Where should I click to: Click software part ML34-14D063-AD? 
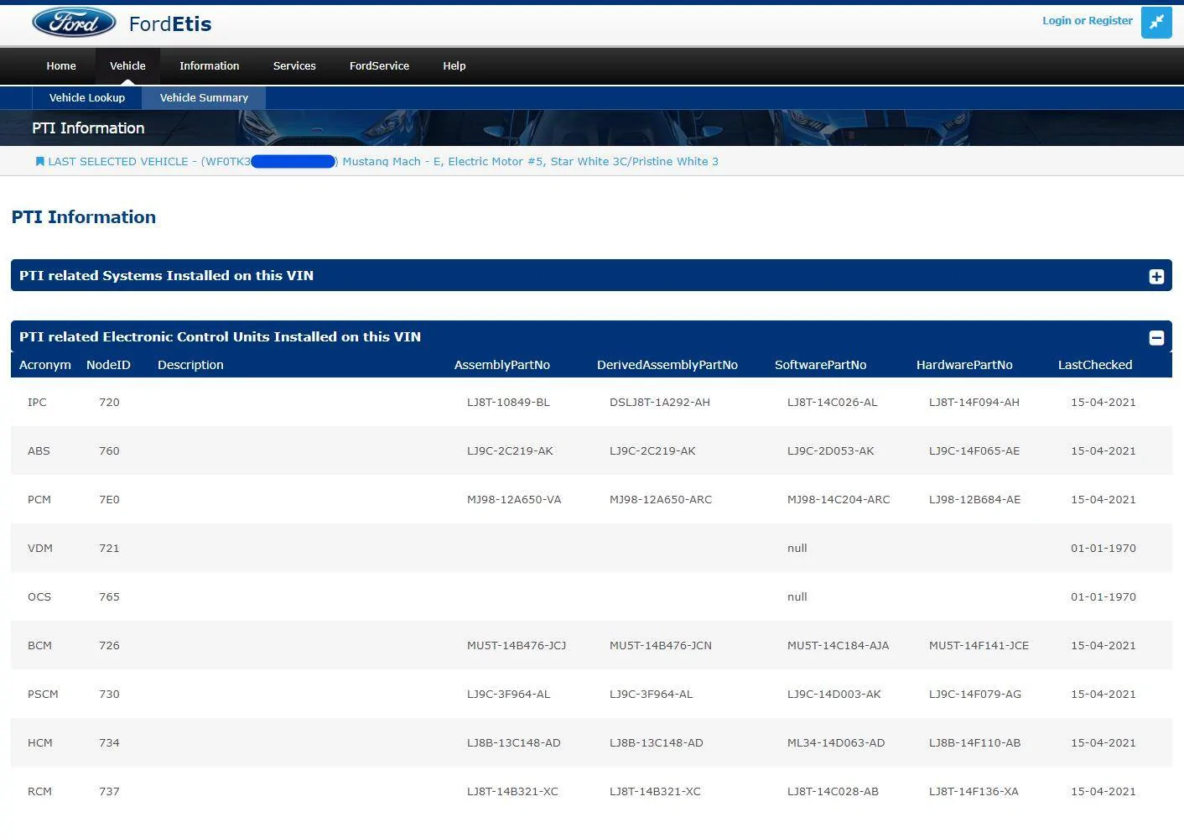click(836, 742)
